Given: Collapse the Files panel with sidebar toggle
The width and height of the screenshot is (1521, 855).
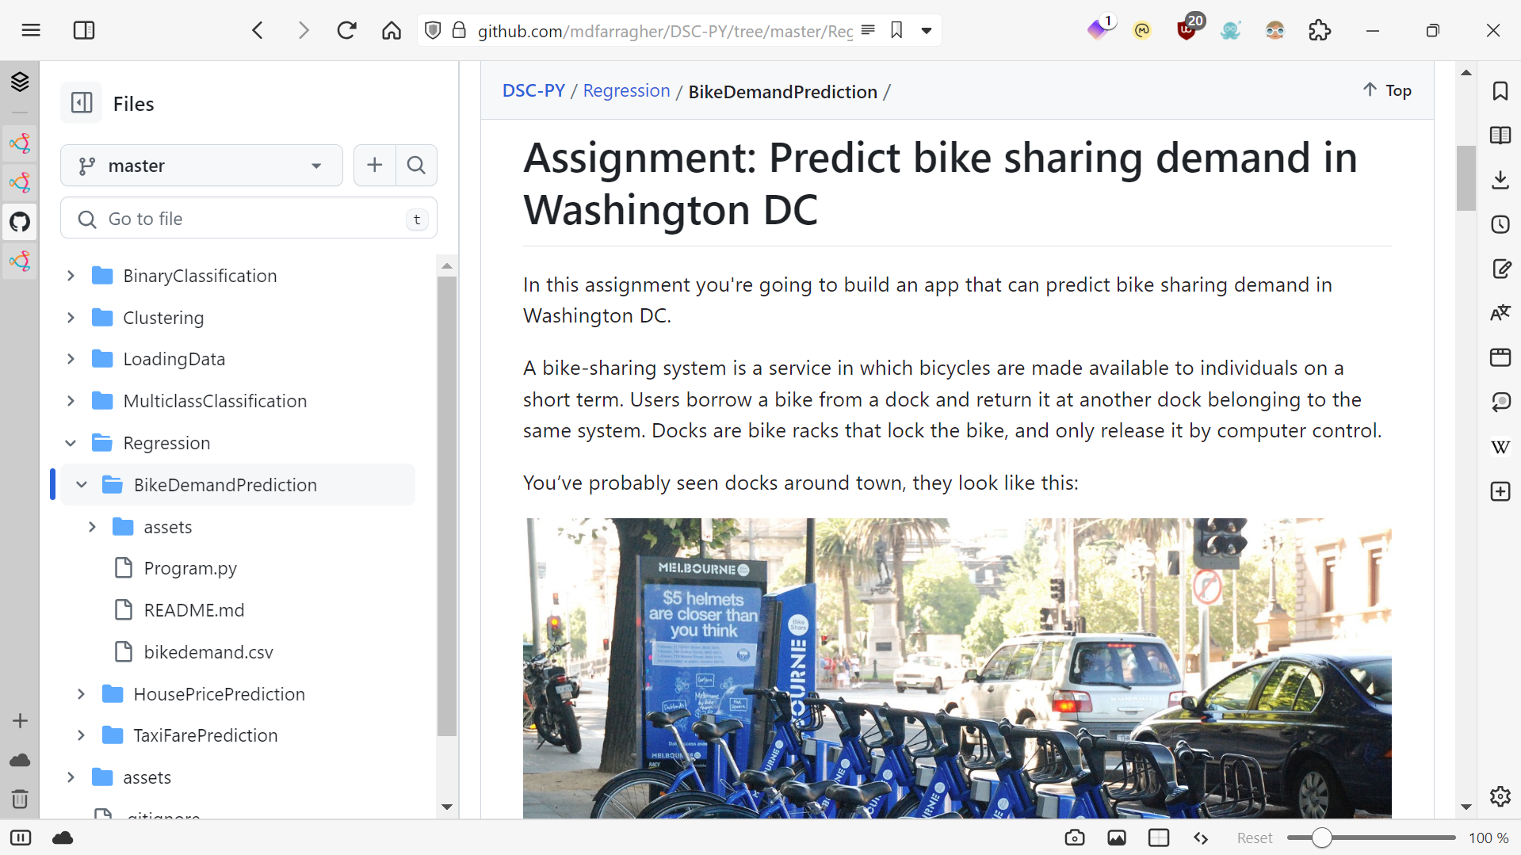Looking at the screenshot, I should [82, 102].
